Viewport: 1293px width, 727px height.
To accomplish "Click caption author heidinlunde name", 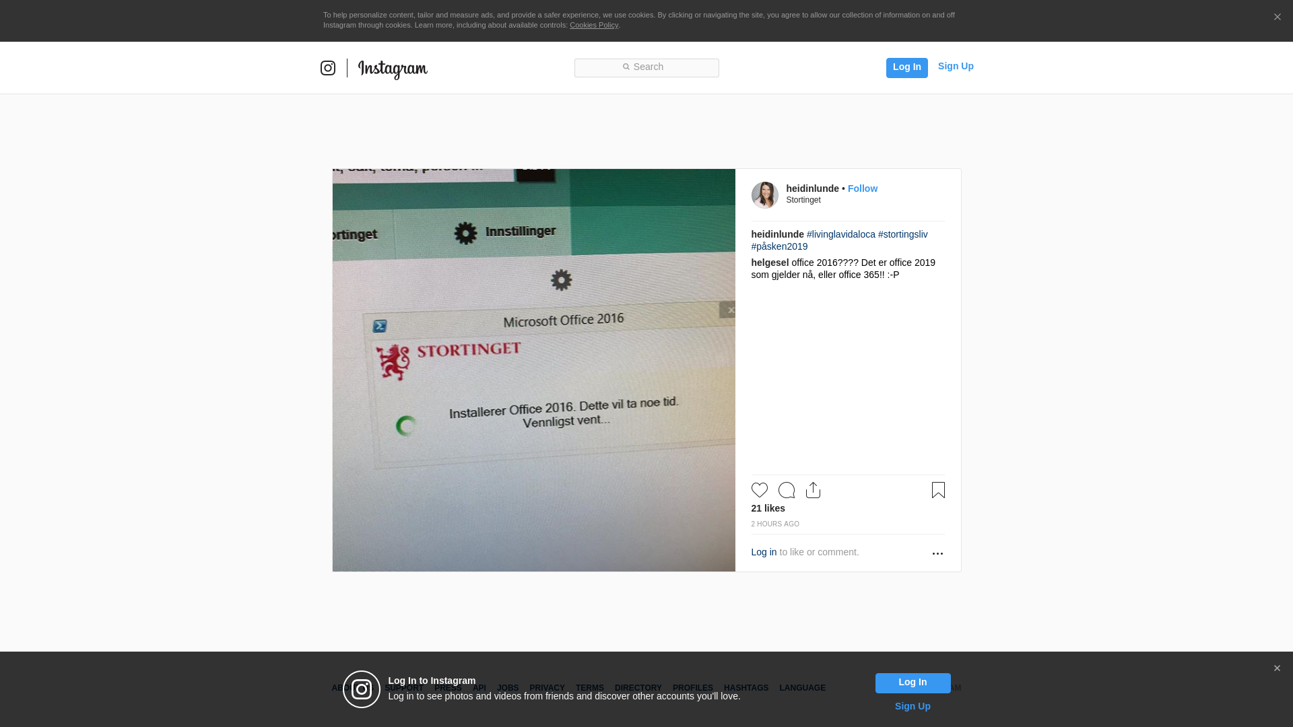I will click(777, 234).
